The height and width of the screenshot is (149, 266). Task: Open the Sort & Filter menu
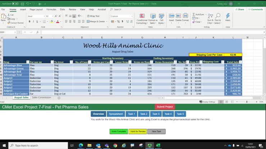pyautogui.click(x=210, y=19)
